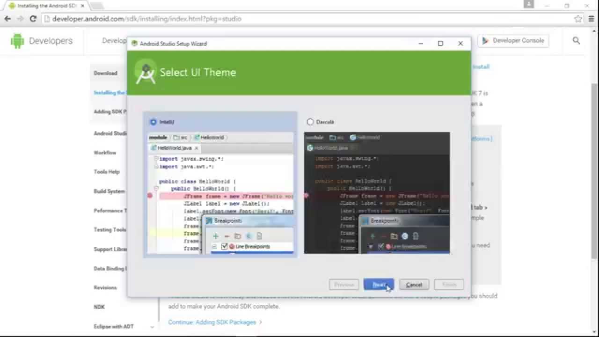This screenshot has width=599, height=337.
Task: Select the Darcula theme radio button
Action: click(310, 122)
